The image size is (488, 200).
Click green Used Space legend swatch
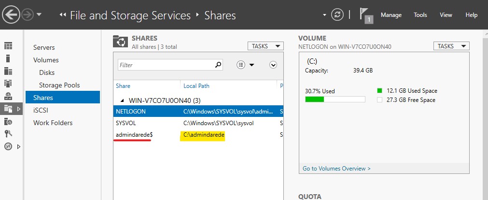[x=379, y=91]
